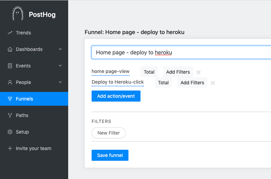The image size is (271, 179).
Task: Expand the People submenu chevron
Action: click(x=60, y=82)
